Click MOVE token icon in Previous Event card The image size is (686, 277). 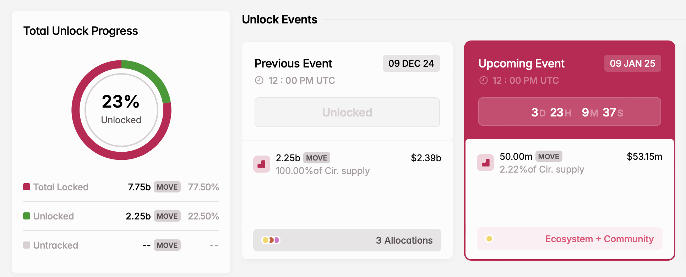tap(261, 164)
